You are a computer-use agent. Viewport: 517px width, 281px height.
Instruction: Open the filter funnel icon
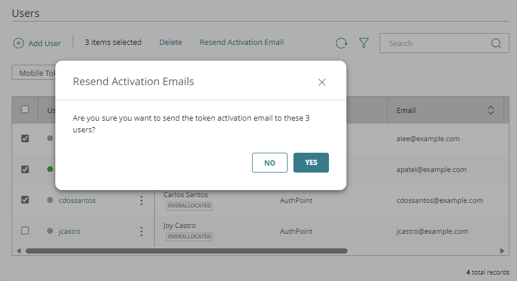(364, 43)
